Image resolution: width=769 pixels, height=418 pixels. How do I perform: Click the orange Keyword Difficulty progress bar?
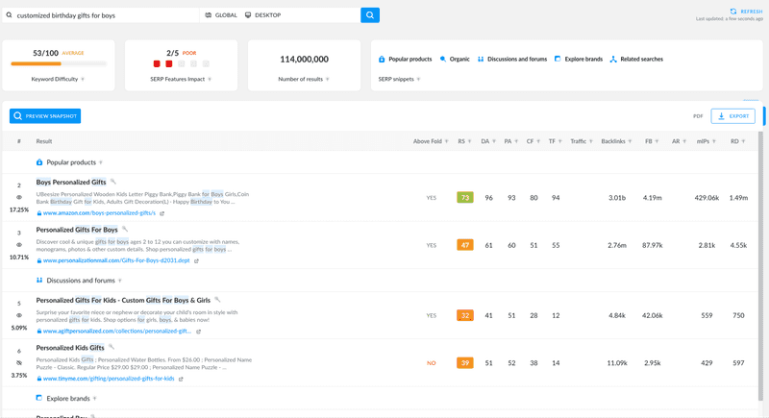[x=36, y=63]
